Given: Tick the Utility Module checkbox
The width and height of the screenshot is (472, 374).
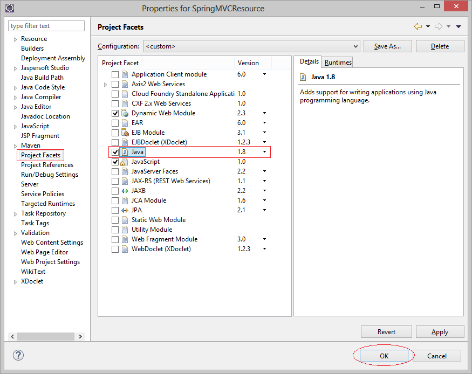Looking at the screenshot, I should (x=115, y=230).
